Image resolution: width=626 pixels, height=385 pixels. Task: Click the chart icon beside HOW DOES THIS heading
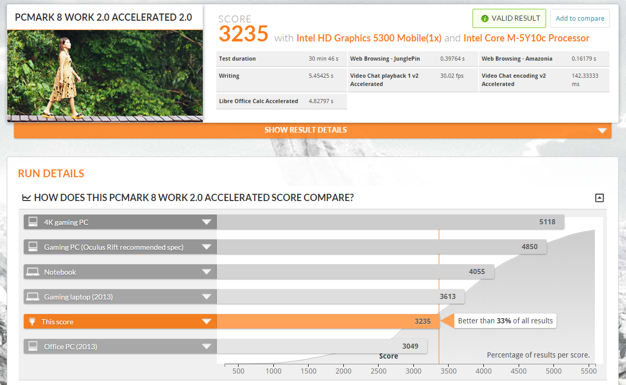pos(26,197)
